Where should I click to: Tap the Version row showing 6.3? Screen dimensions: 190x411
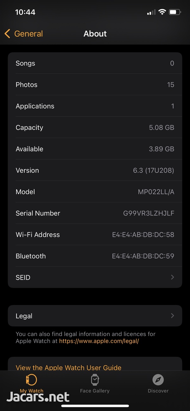coord(95,170)
